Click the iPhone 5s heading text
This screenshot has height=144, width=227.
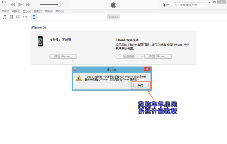(x=39, y=27)
